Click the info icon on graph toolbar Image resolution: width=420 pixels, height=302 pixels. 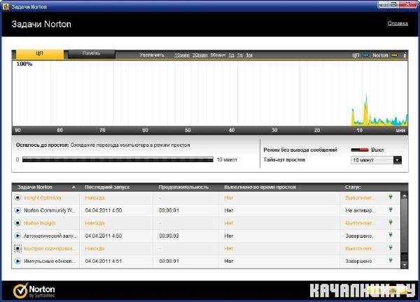[x=405, y=55]
